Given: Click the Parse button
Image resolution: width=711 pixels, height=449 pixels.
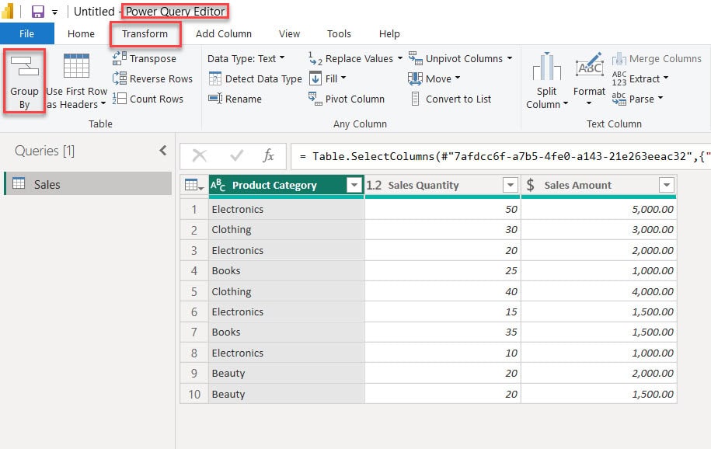Looking at the screenshot, I should click(x=637, y=99).
